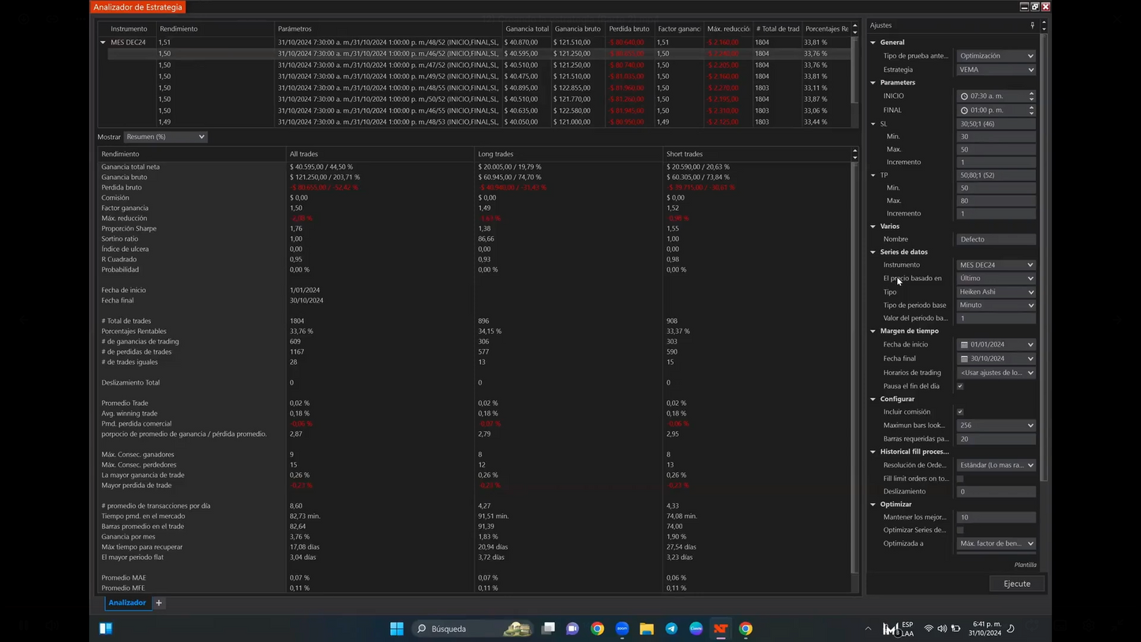1141x642 pixels.
Task: Collapse the General settings section
Action: point(873,43)
